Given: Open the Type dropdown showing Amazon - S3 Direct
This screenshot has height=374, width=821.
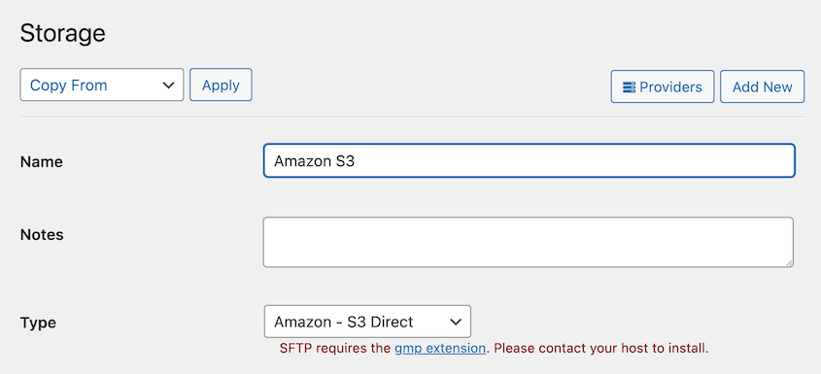Looking at the screenshot, I should click(367, 322).
